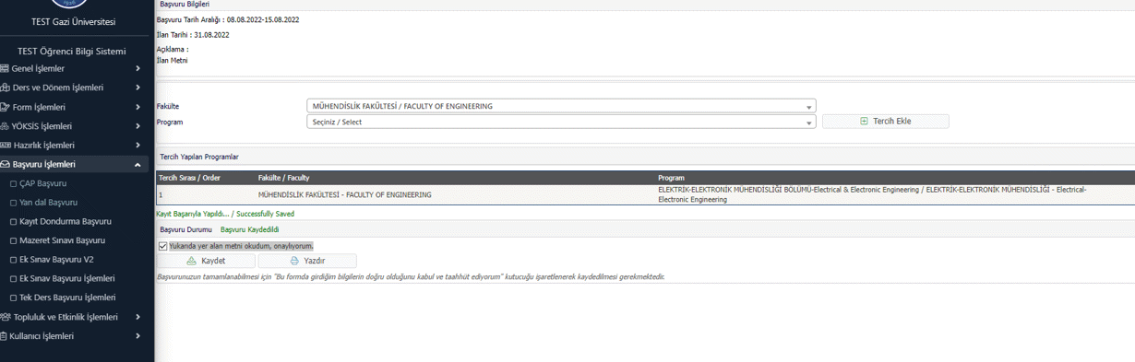Image resolution: width=1135 pixels, height=362 pixels.
Task: Click square icon before Mazeret Sınavı Başvuru
Action: pos(13,240)
